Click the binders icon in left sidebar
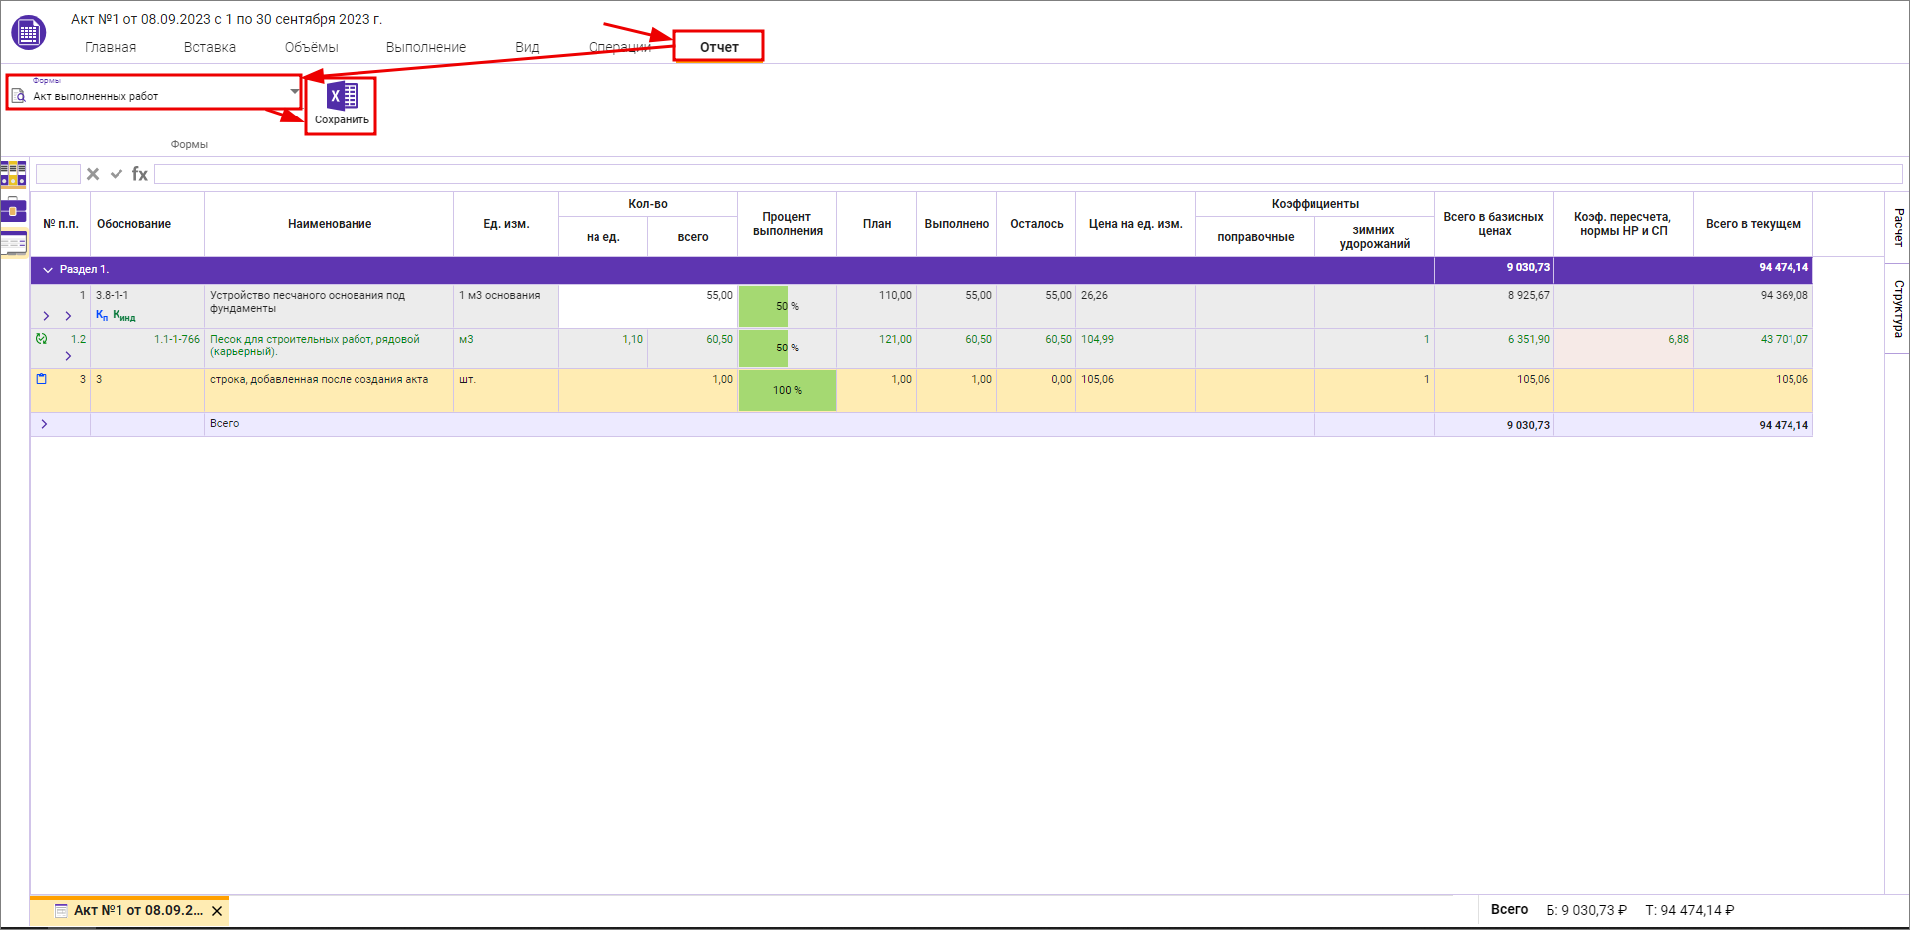 point(14,174)
